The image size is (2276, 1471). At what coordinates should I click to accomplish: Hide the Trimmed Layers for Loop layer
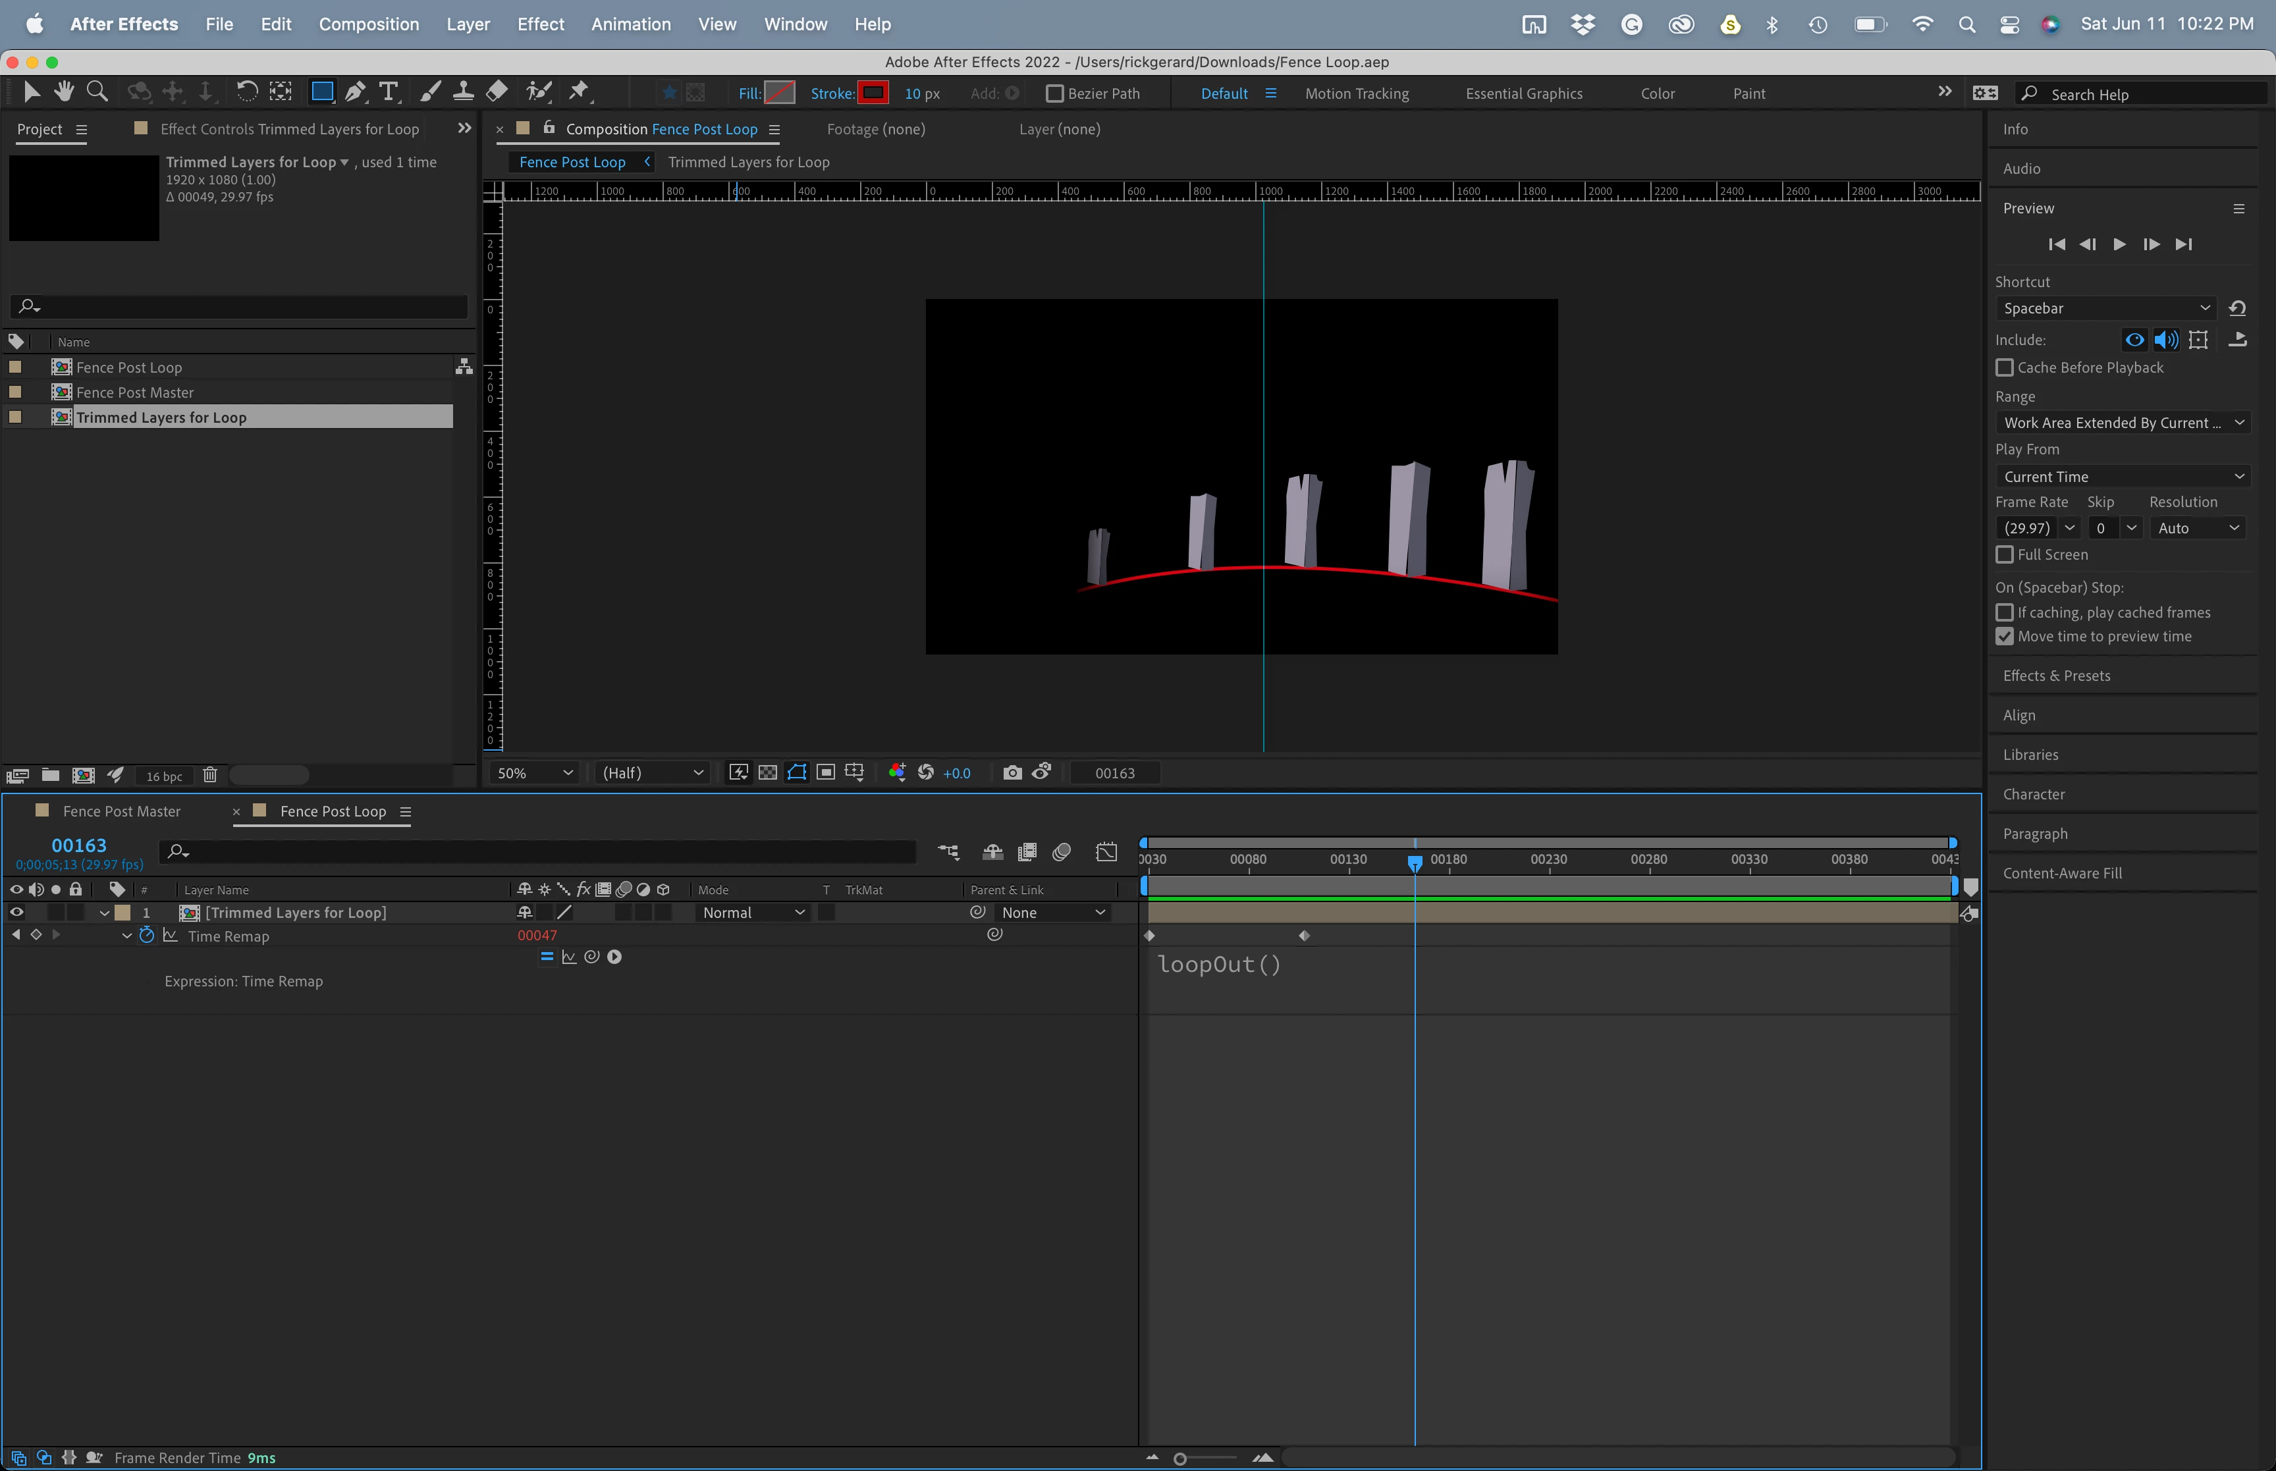pos(16,913)
